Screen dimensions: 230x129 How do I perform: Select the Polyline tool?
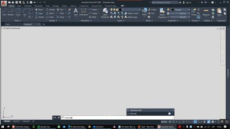10,12
